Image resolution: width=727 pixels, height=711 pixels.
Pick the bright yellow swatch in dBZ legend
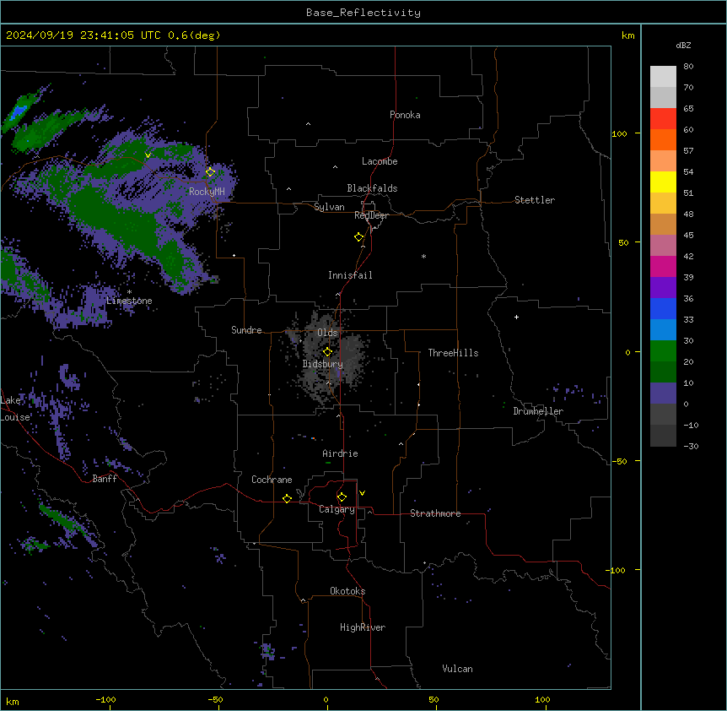click(x=663, y=182)
